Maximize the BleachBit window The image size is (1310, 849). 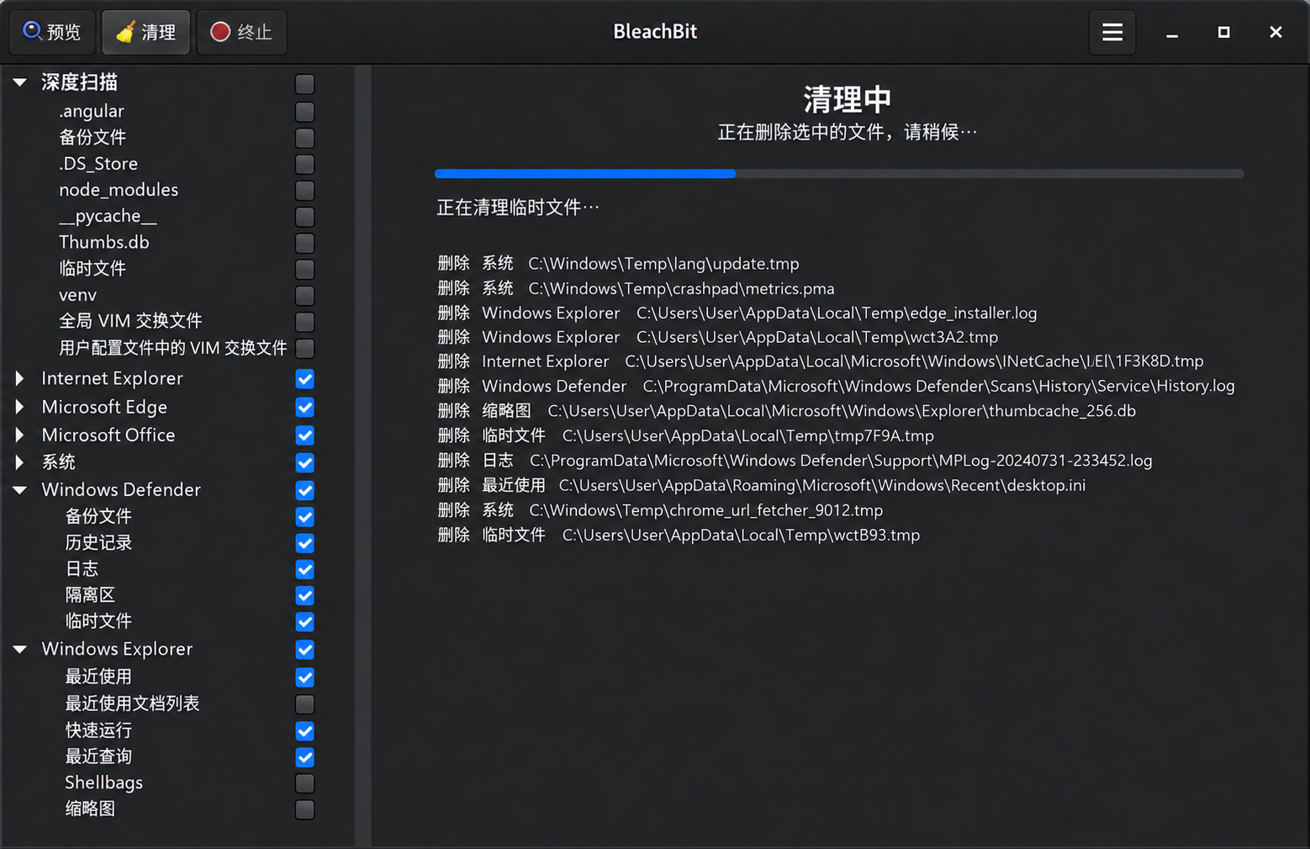[1224, 32]
